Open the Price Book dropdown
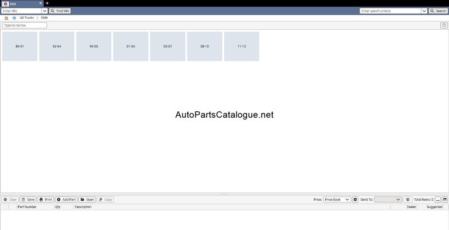Screen dimensions: 449x230 (x=337, y=200)
